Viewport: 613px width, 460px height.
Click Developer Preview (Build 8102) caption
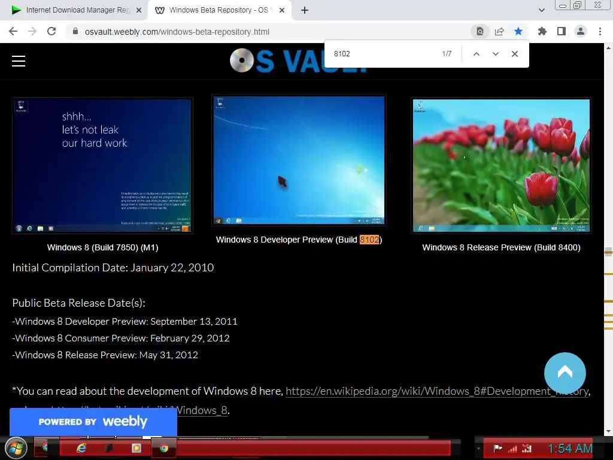tap(299, 240)
